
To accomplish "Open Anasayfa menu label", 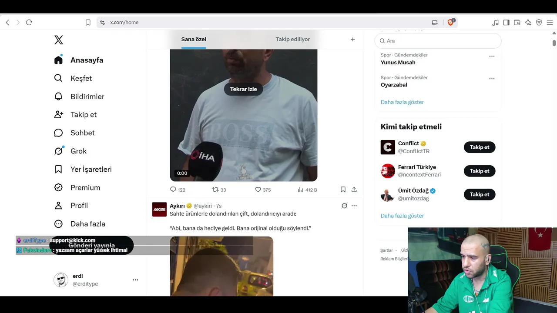I will [87, 60].
